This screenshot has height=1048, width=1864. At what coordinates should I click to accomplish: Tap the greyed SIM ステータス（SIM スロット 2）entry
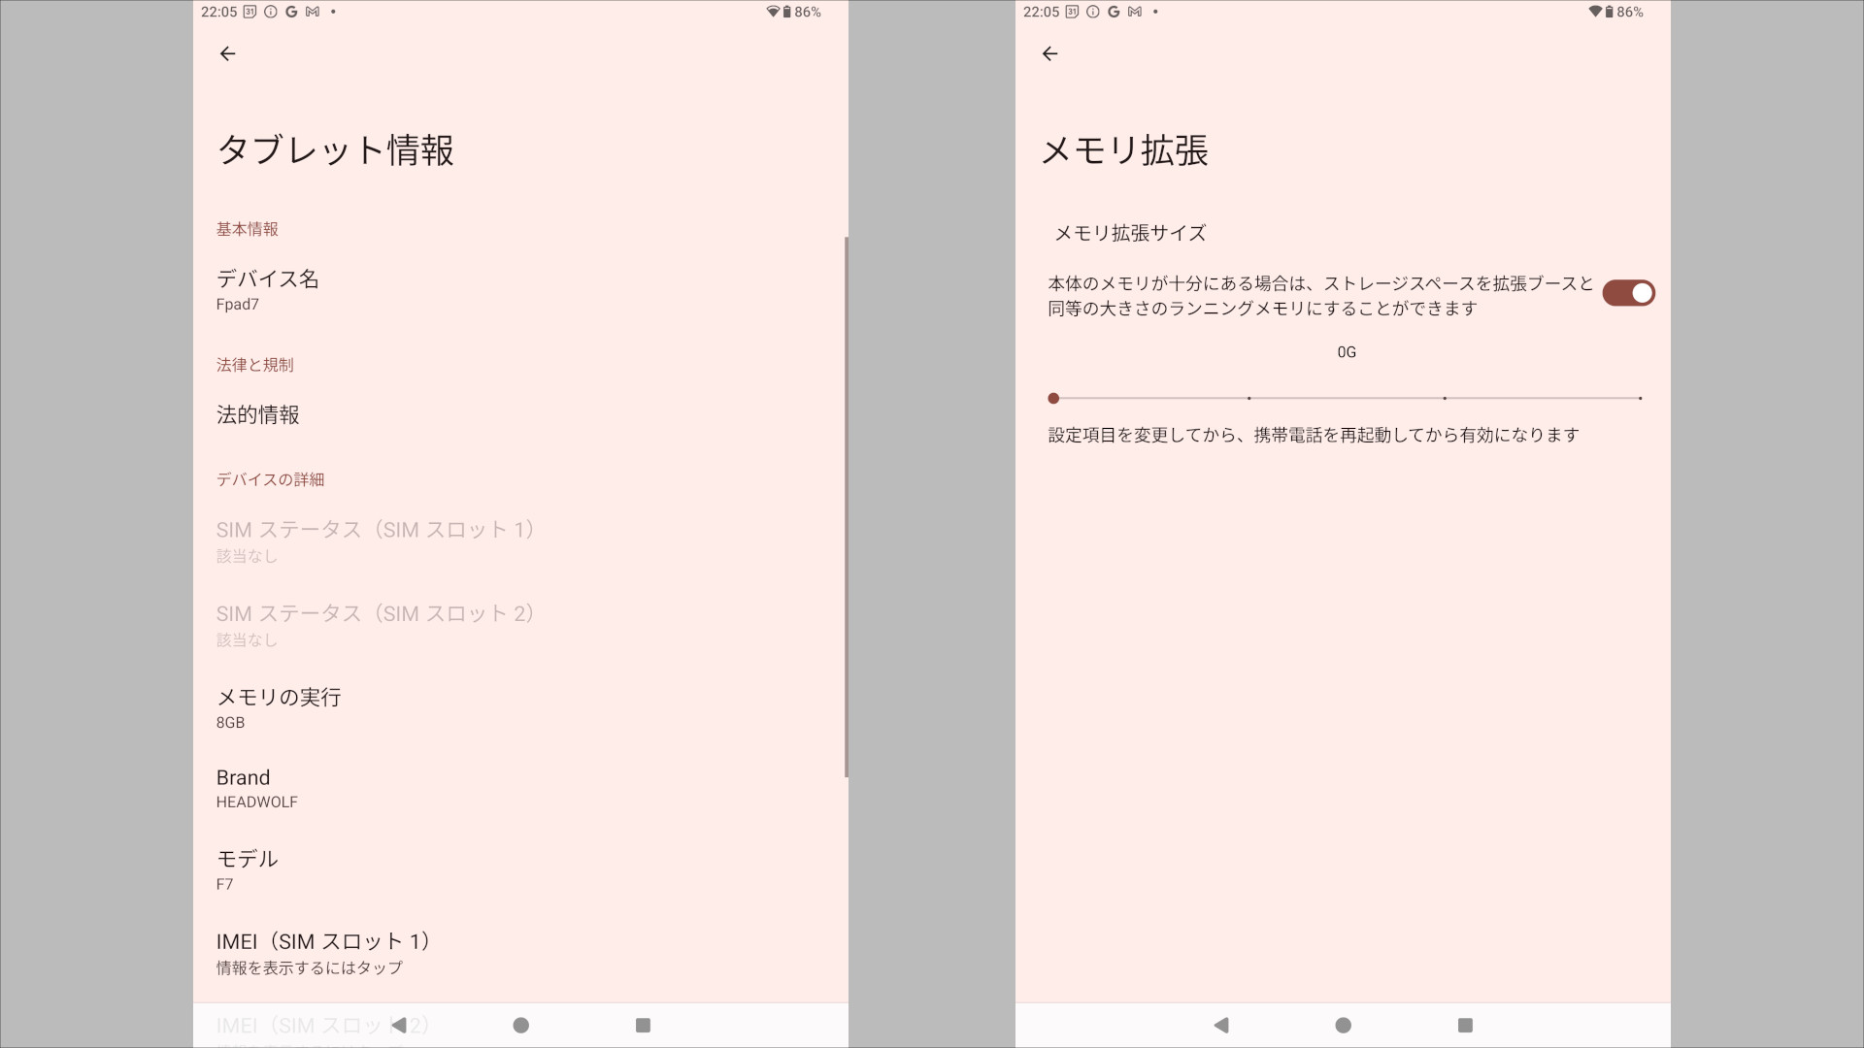(376, 624)
